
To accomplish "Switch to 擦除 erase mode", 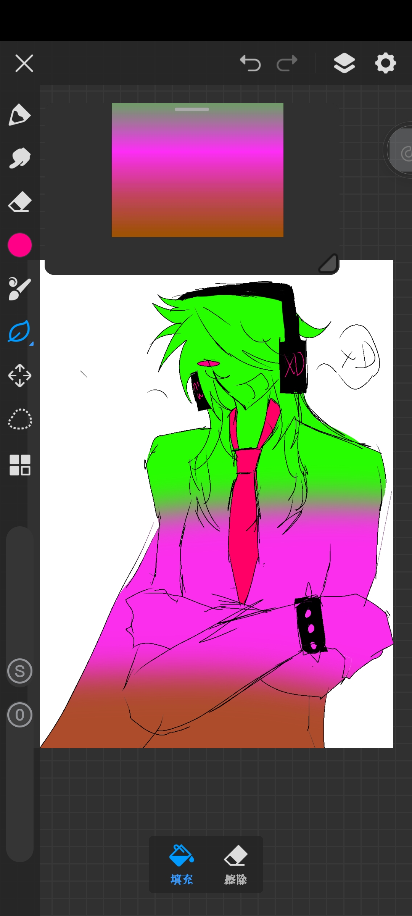I will point(235,865).
